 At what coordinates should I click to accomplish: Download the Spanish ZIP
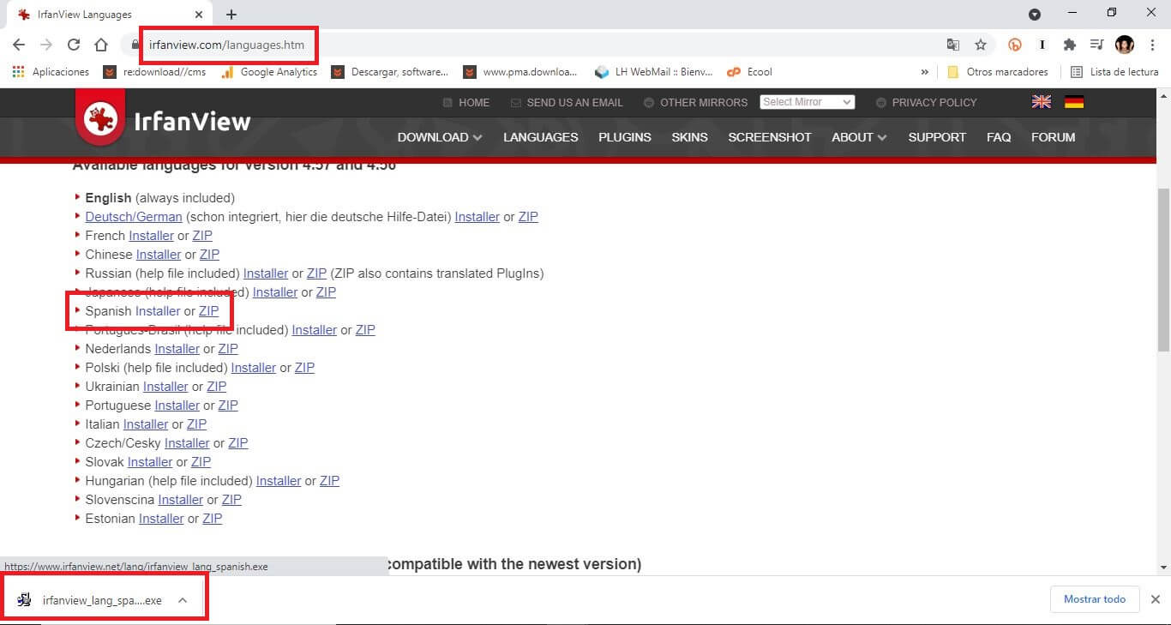point(209,311)
